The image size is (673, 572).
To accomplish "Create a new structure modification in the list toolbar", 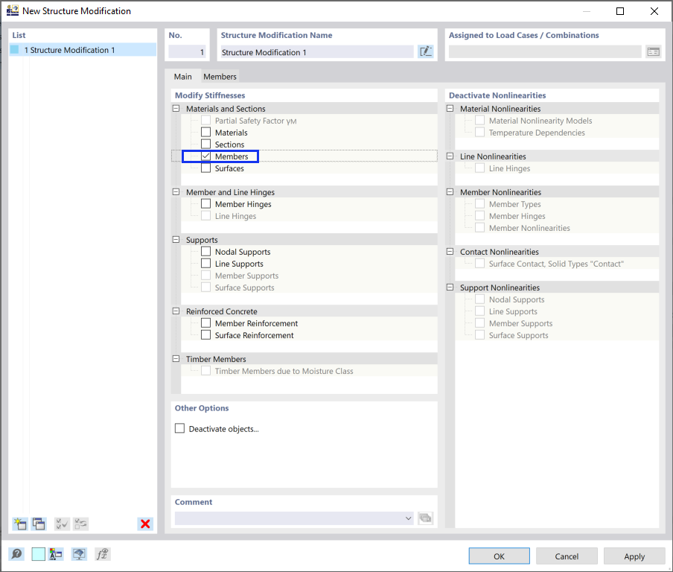I will [x=20, y=524].
